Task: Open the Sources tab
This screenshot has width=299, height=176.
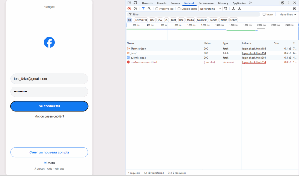Action: (175, 3)
